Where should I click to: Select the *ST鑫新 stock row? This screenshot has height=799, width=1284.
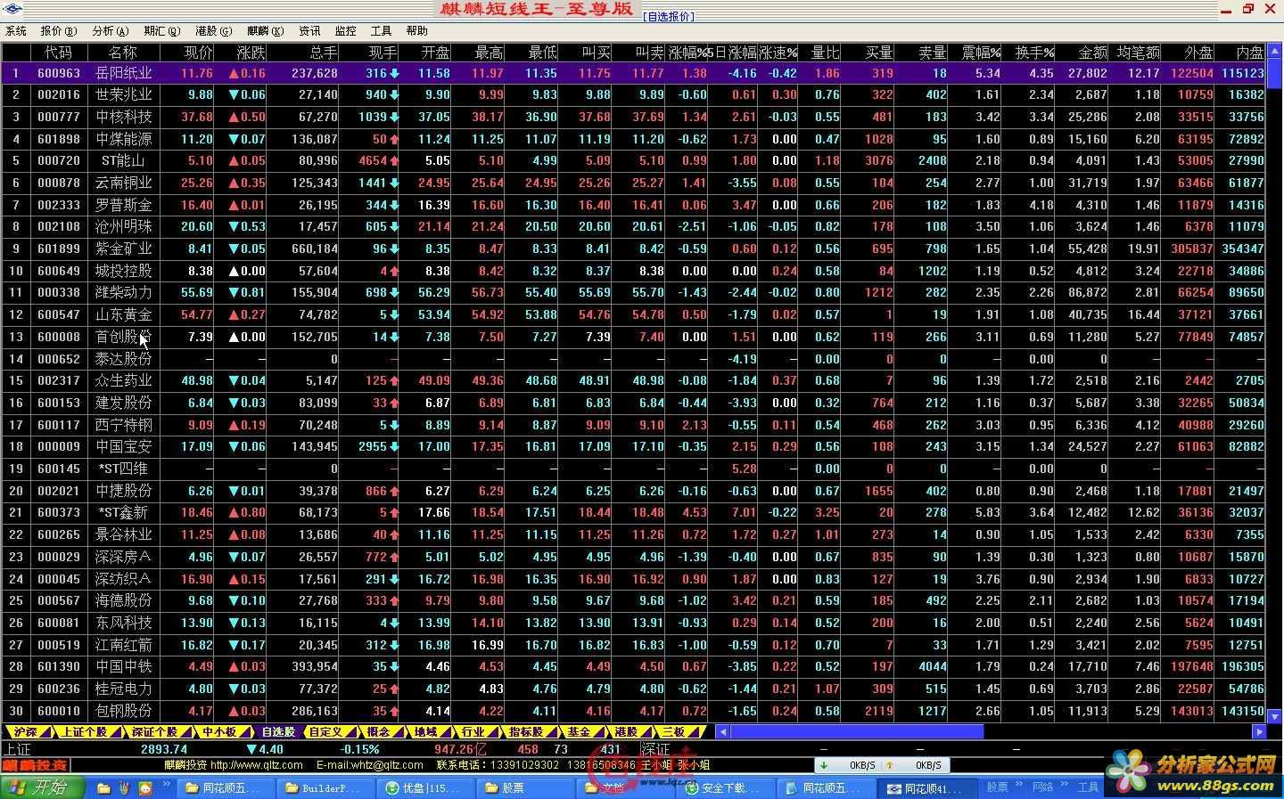click(x=634, y=512)
